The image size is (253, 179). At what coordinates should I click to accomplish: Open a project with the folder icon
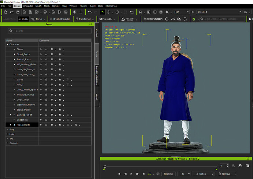(x=12, y=12)
